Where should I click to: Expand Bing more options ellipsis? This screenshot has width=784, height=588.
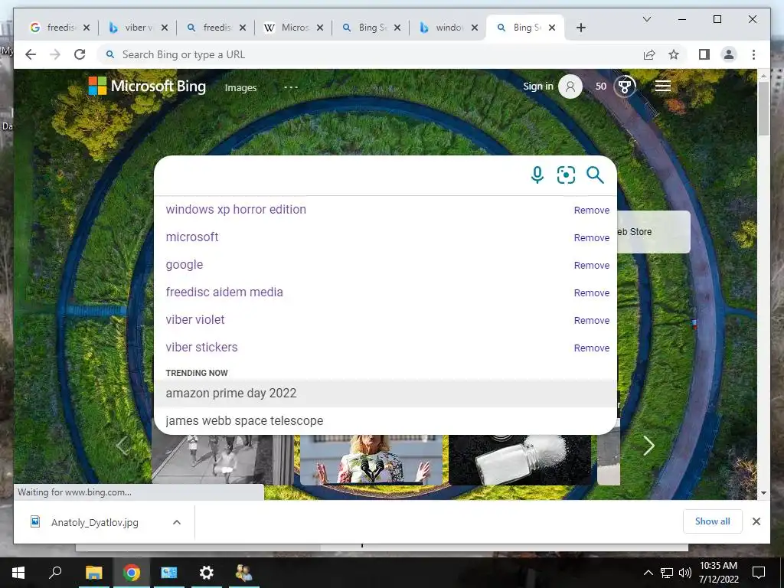click(290, 87)
